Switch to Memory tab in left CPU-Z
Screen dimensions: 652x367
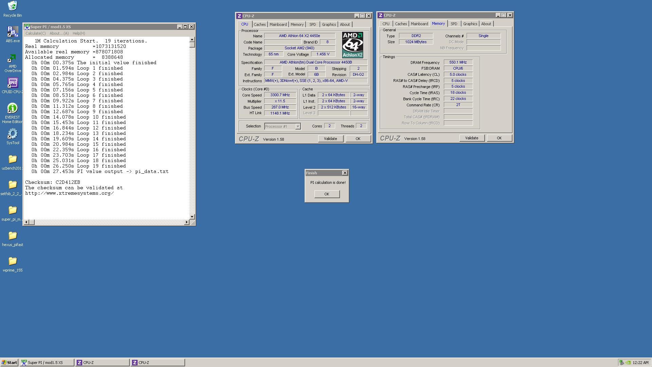(297, 24)
